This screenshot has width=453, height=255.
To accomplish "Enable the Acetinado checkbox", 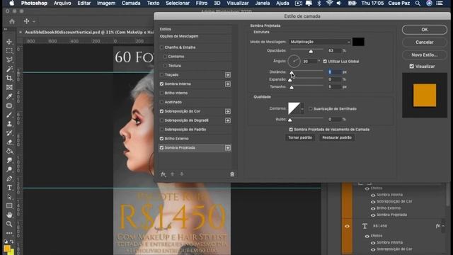I will [161, 102].
